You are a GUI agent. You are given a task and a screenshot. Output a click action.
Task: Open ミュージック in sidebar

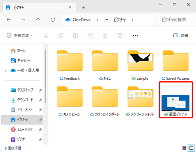(x=22, y=130)
